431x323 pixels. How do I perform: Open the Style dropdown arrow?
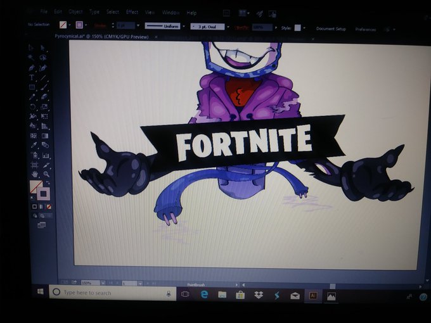[x=304, y=28]
